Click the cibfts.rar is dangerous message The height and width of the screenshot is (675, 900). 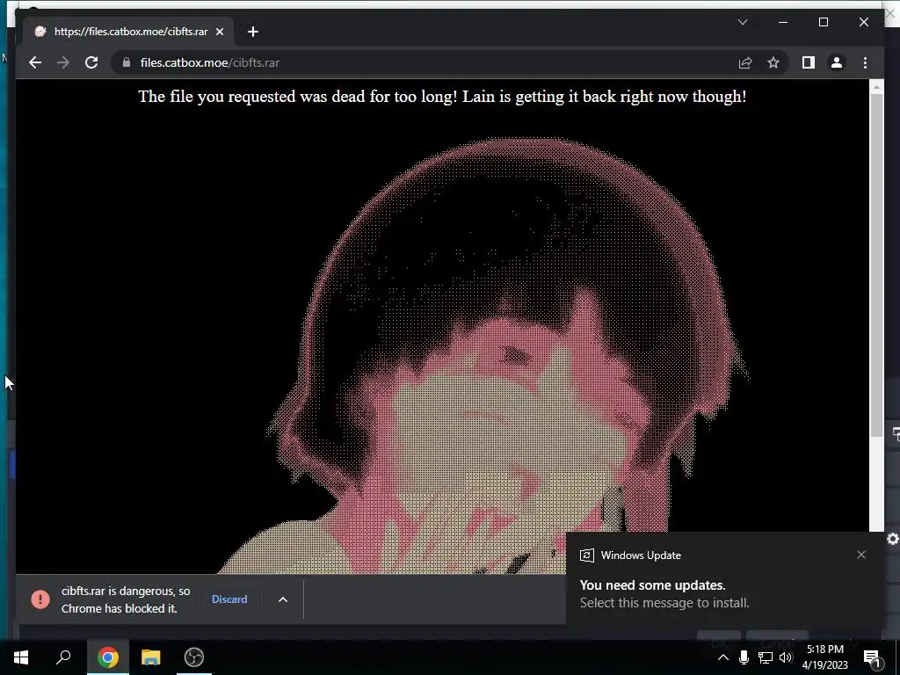tap(125, 599)
